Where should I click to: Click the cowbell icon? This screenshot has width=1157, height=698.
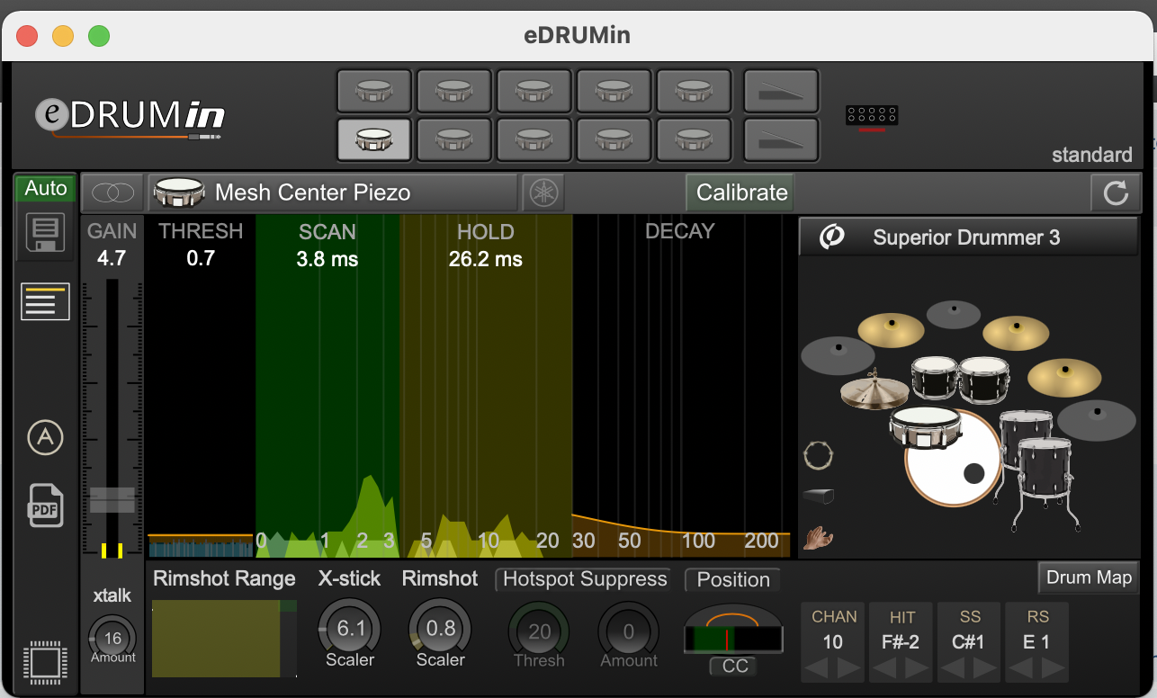pos(818,496)
